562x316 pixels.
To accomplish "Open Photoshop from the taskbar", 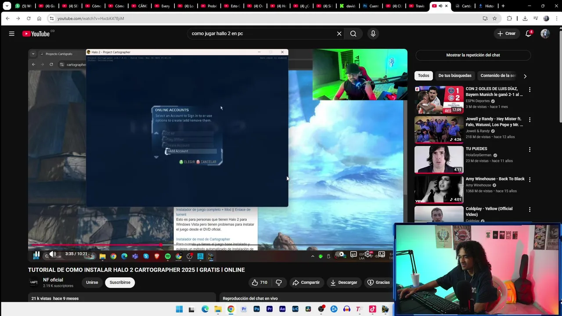I will click(257, 309).
